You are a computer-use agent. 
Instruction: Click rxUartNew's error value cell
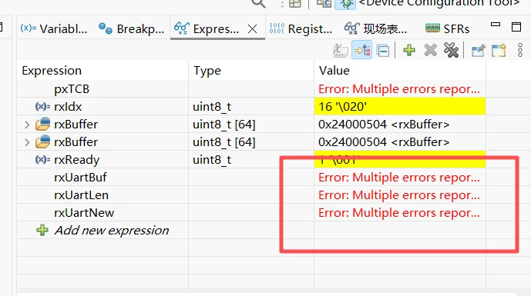click(399, 213)
